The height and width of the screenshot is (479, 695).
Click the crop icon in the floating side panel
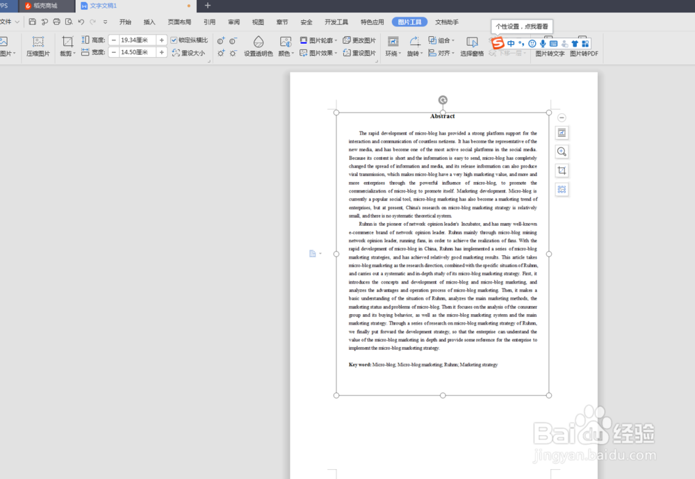point(562,170)
